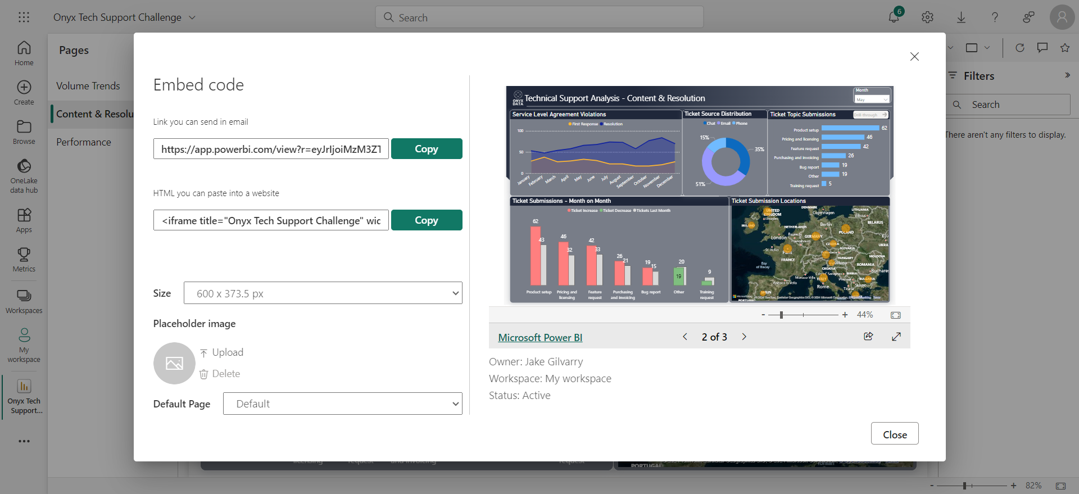This screenshot has width=1079, height=494.
Task: Click the share feedback people icon
Action: point(1028,17)
